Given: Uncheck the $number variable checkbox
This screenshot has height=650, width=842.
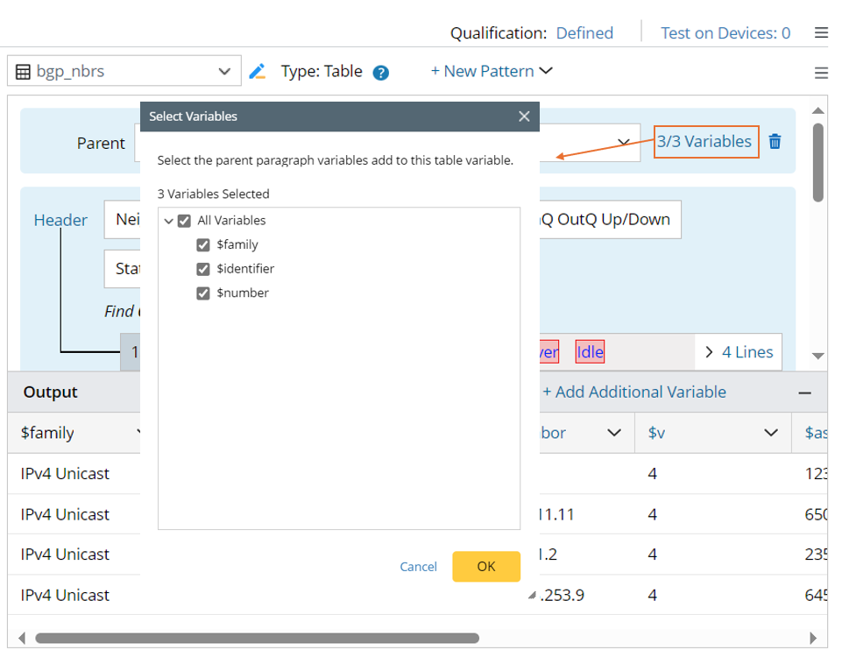Looking at the screenshot, I should point(203,293).
